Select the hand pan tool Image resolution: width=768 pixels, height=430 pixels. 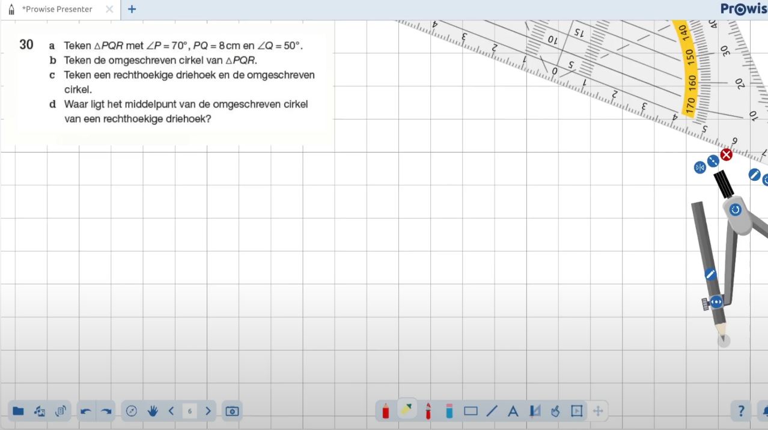153,411
